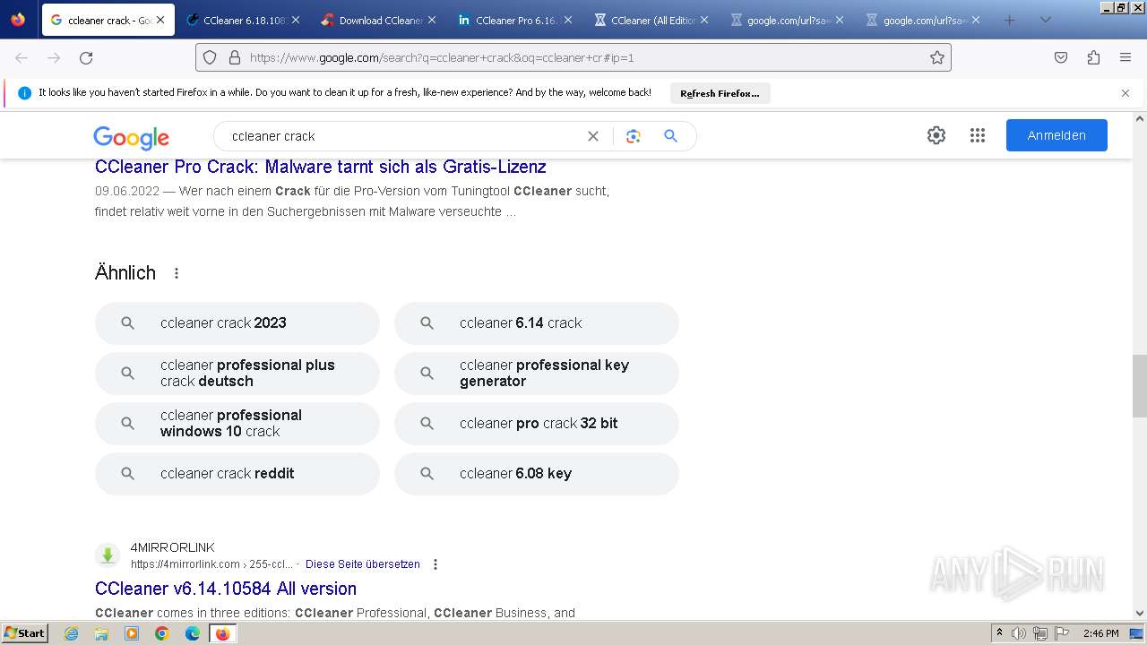Bookmark this page with the star icon

pos(937,57)
